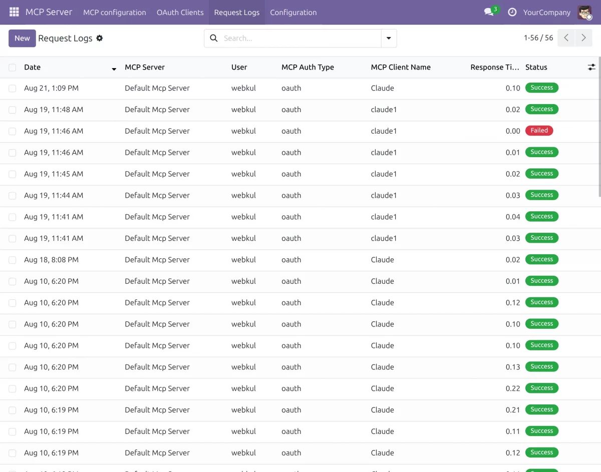
Task: Click the Aug 19, 11:45 AM date cell
Action: tap(54, 174)
